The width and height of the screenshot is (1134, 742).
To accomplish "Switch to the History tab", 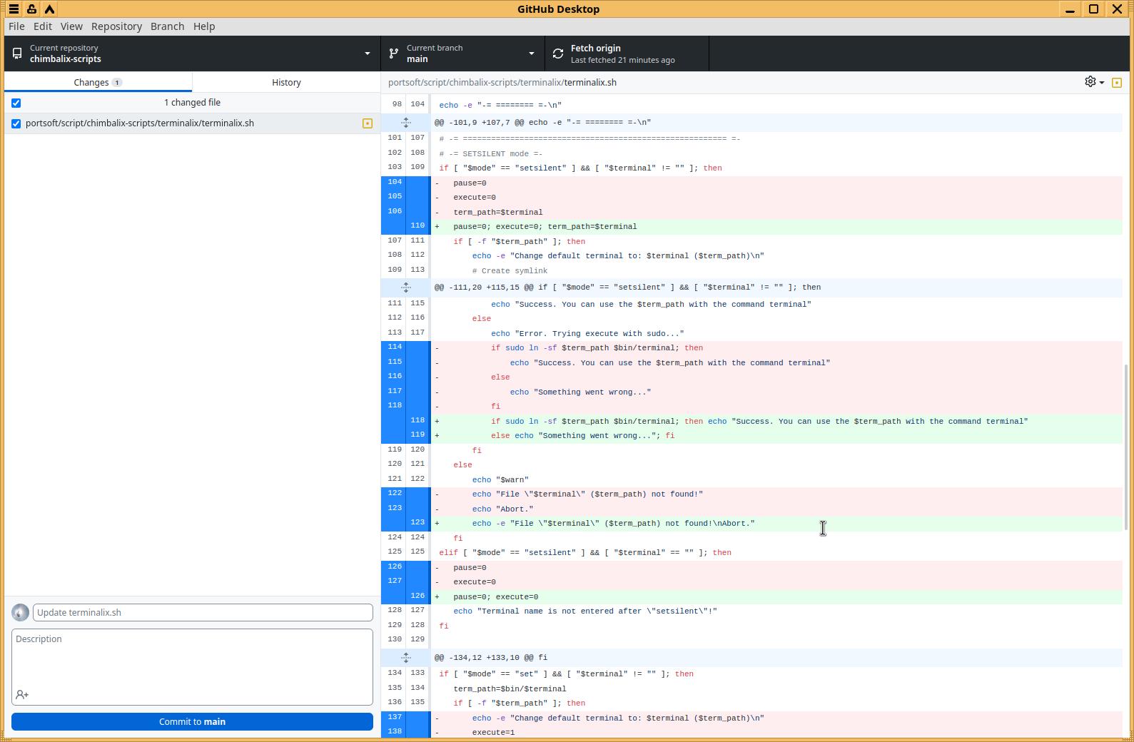I will (x=286, y=82).
